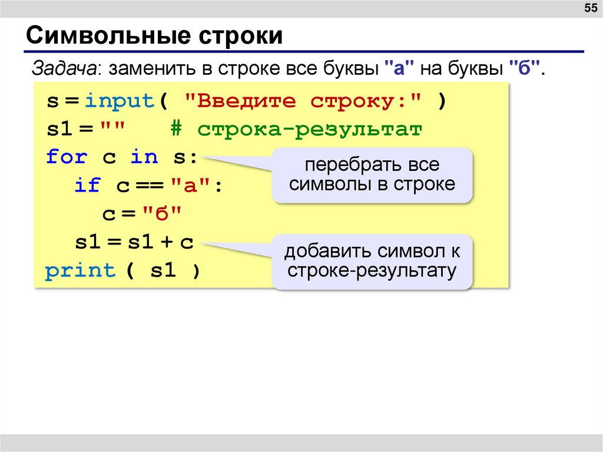Click slide number 55
Screen dimensions: 603x452
pyautogui.click(x=590, y=8)
